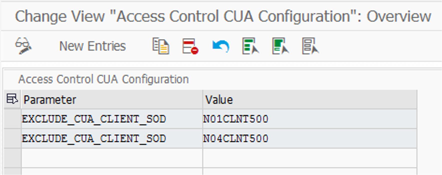Click the Select Block toolbar icon

pyautogui.click(x=280, y=46)
